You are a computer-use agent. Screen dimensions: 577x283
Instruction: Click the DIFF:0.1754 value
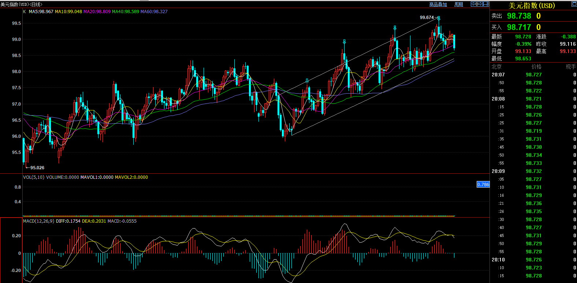click(68, 221)
